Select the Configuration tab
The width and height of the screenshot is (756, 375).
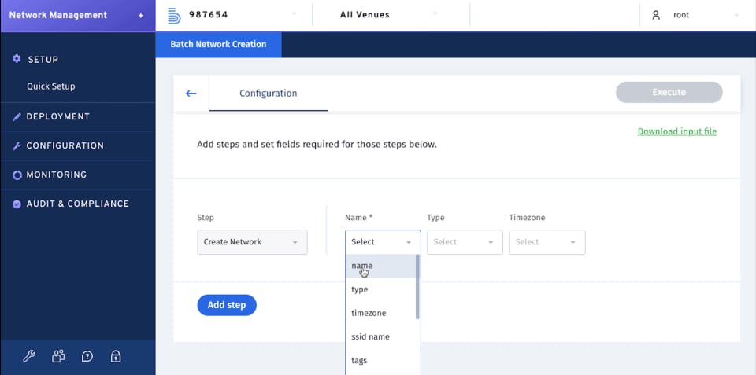tap(268, 94)
